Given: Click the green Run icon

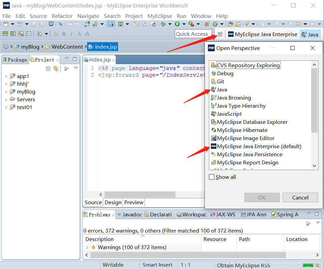Looking at the screenshot, I should point(178,24).
